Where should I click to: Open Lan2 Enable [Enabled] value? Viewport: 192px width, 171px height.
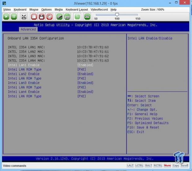click(85, 74)
